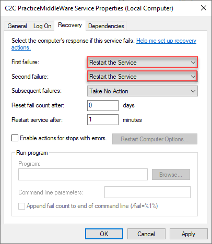This screenshot has width=212, height=244.
Task: Click the Restart service after minutes field
Action: (103, 119)
